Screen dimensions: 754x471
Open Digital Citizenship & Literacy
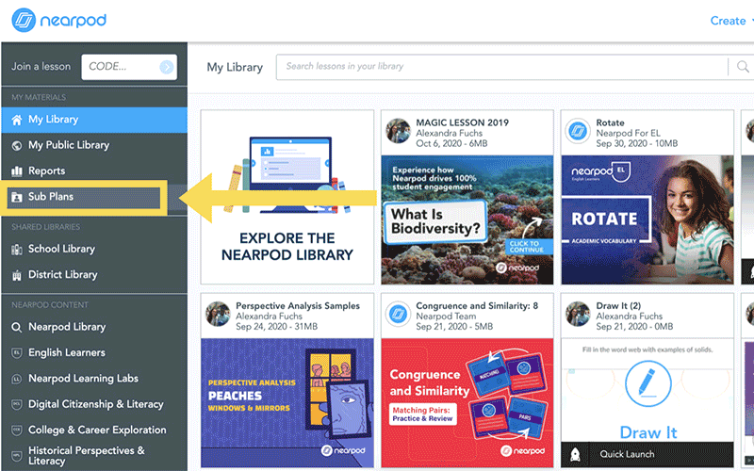point(94,404)
